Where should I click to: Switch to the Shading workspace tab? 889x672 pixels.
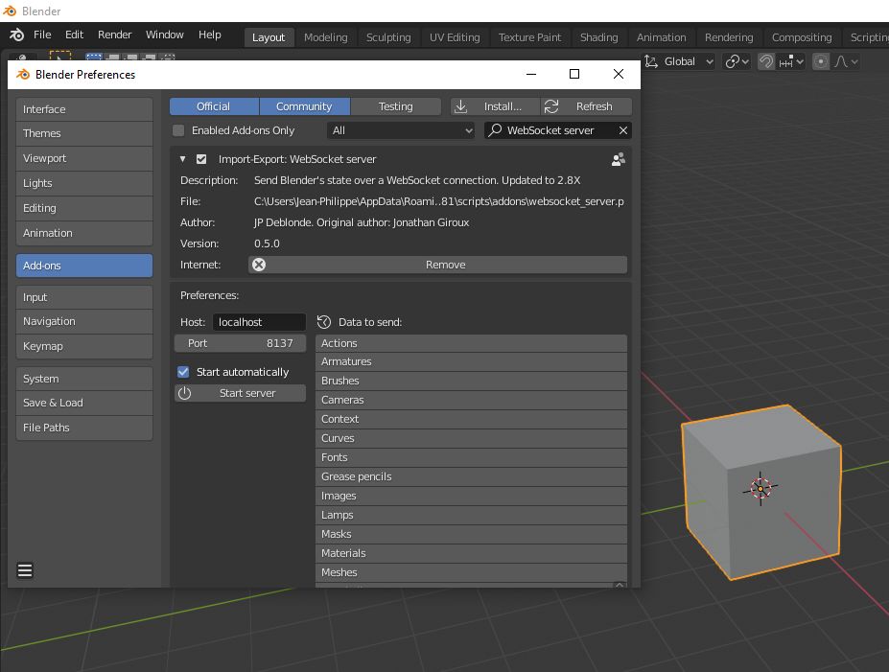click(598, 37)
